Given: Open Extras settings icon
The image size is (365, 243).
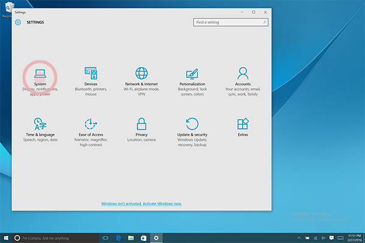Looking at the screenshot, I should click(243, 124).
